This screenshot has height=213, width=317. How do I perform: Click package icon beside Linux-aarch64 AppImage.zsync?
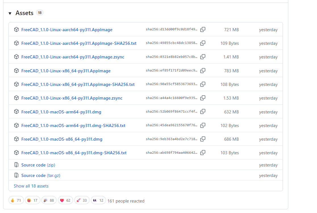coord(16,57)
